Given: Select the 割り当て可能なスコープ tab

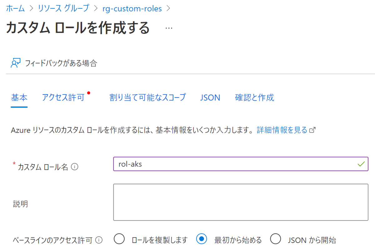Looking at the screenshot, I should [x=148, y=98].
